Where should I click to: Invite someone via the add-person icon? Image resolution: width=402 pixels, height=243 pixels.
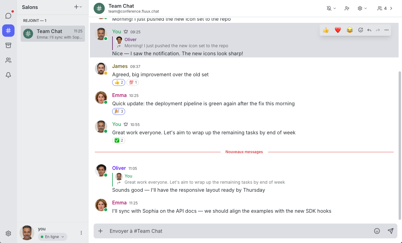347,8
